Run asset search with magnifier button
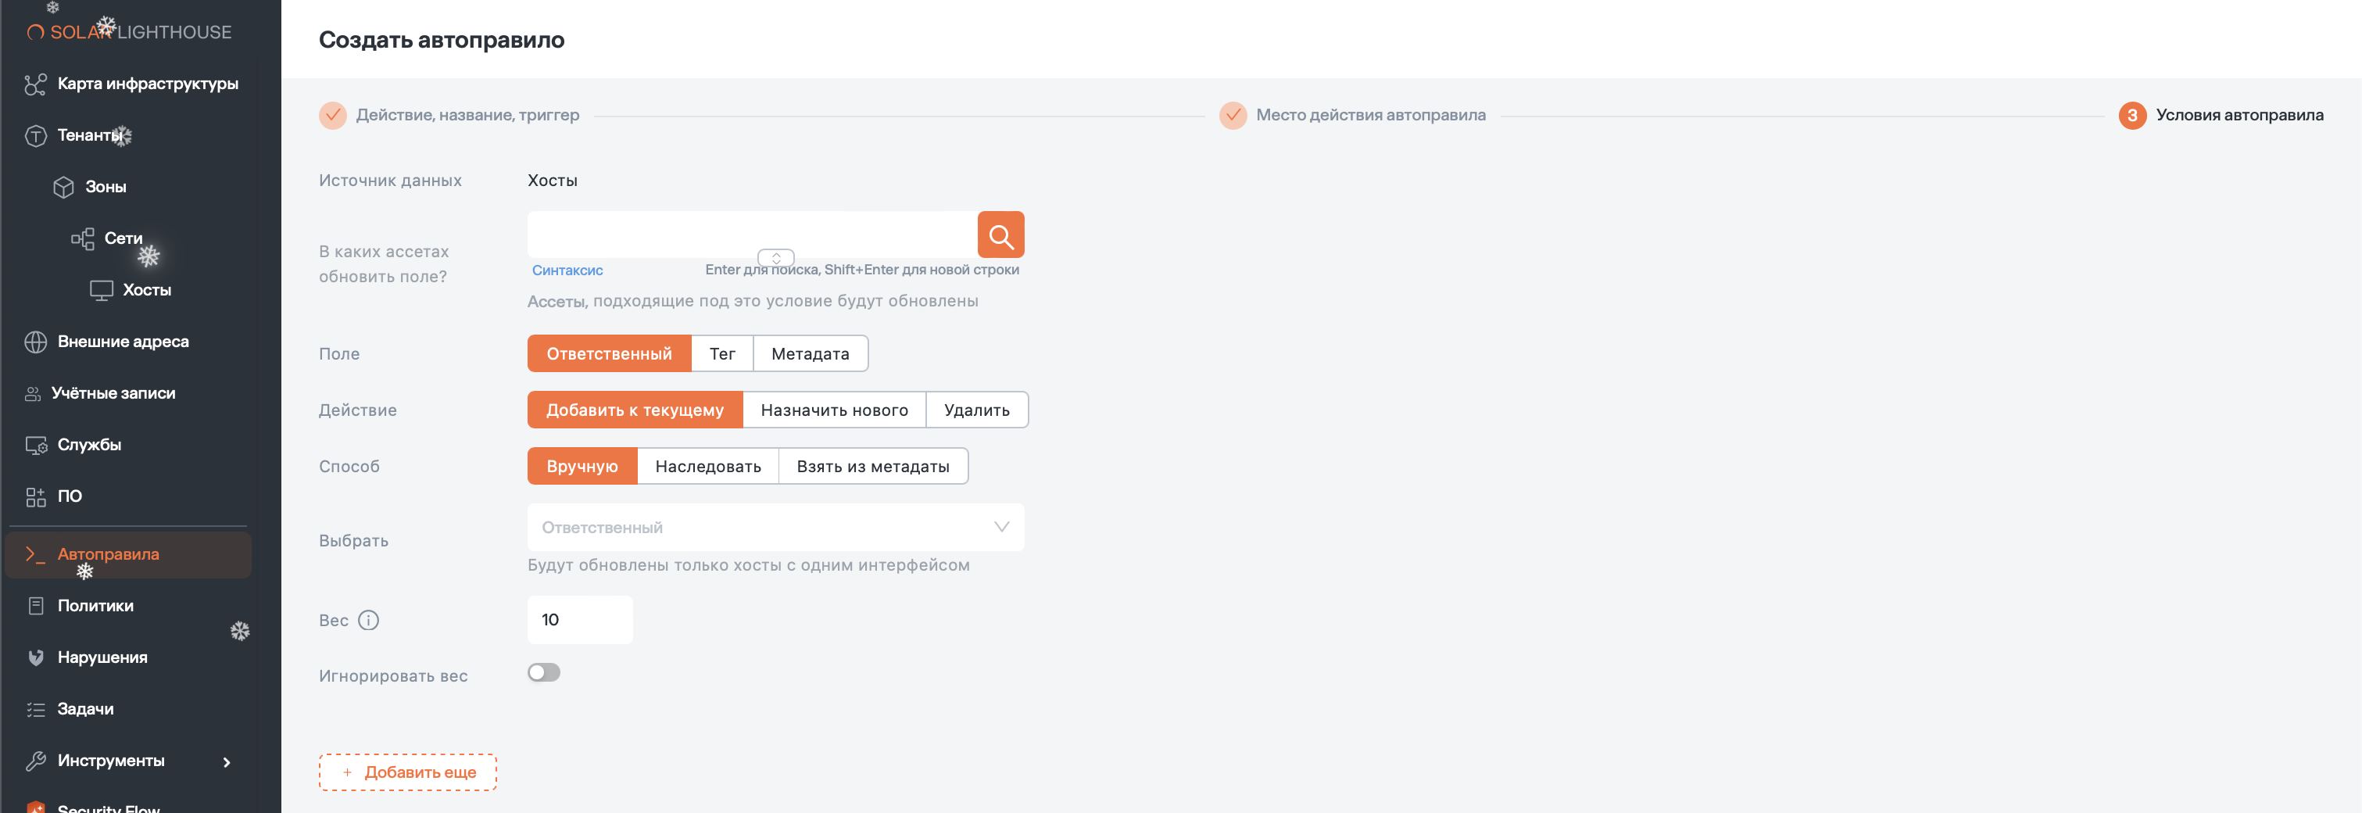 click(1000, 235)
